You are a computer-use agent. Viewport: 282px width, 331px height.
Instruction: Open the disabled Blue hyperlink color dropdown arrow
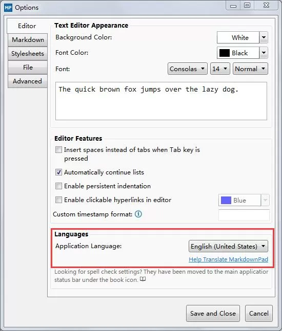coord(265,200)
